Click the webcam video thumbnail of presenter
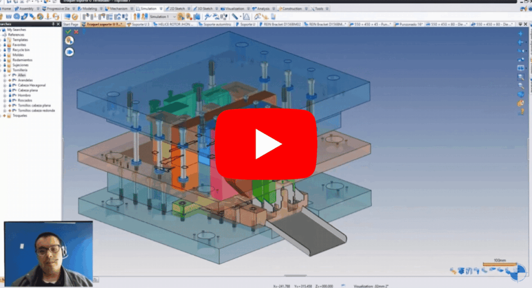The height and width of the screenshot is (288, 532). point(48,254)
